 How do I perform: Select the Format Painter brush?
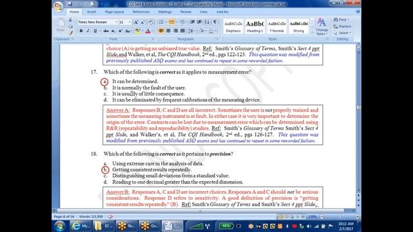tap(70, 33)
